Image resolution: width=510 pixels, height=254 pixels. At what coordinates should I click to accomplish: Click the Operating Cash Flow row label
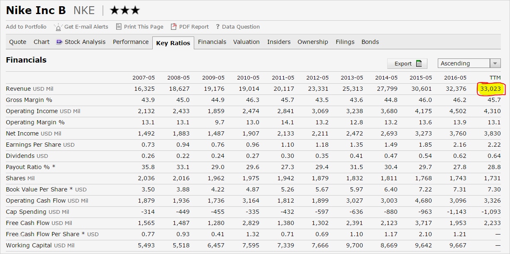(47, 201)
